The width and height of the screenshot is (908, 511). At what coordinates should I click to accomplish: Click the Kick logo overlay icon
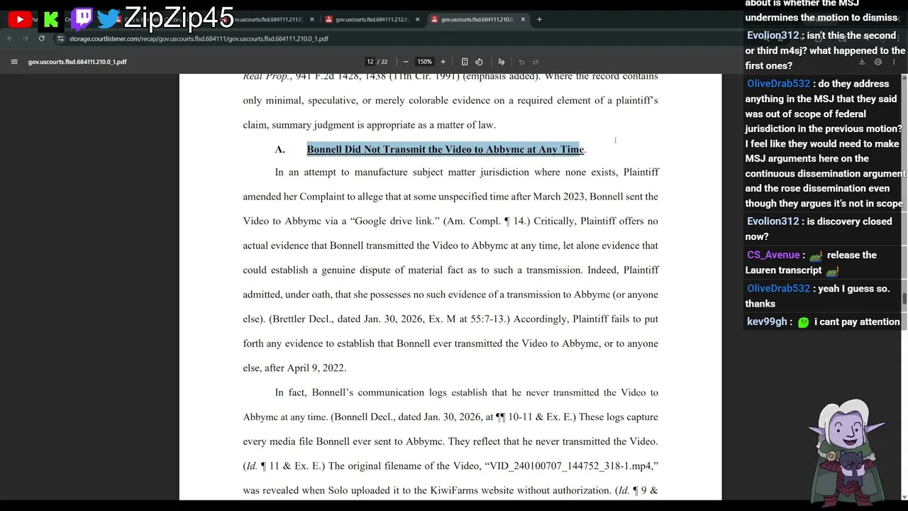pyautogui.click(x=51, y=20)
